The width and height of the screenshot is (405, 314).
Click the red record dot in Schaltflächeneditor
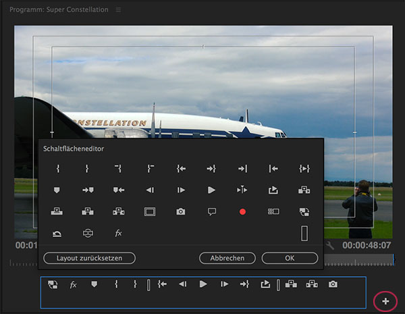point(242,211)
